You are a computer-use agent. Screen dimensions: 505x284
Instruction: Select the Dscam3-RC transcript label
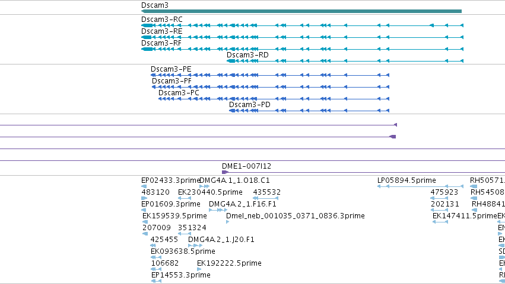tap(161, 20)
